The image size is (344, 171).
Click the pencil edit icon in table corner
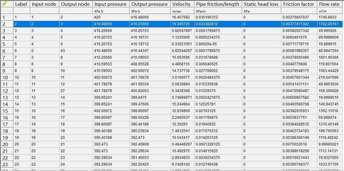tap(5, 4)
